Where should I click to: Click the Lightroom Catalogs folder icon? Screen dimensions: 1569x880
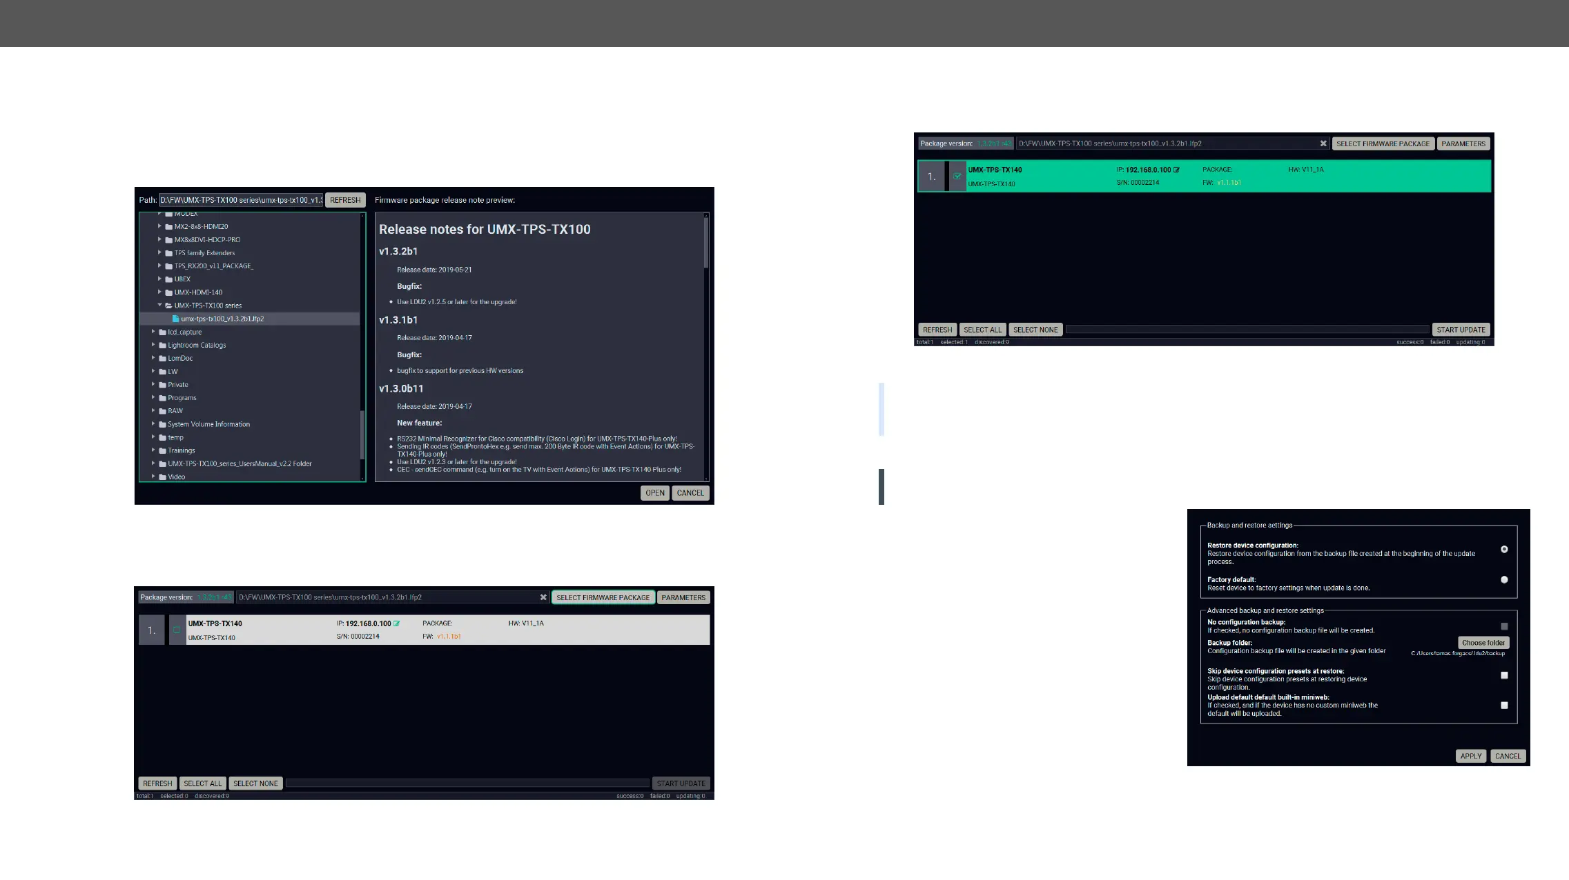[162, 346]
